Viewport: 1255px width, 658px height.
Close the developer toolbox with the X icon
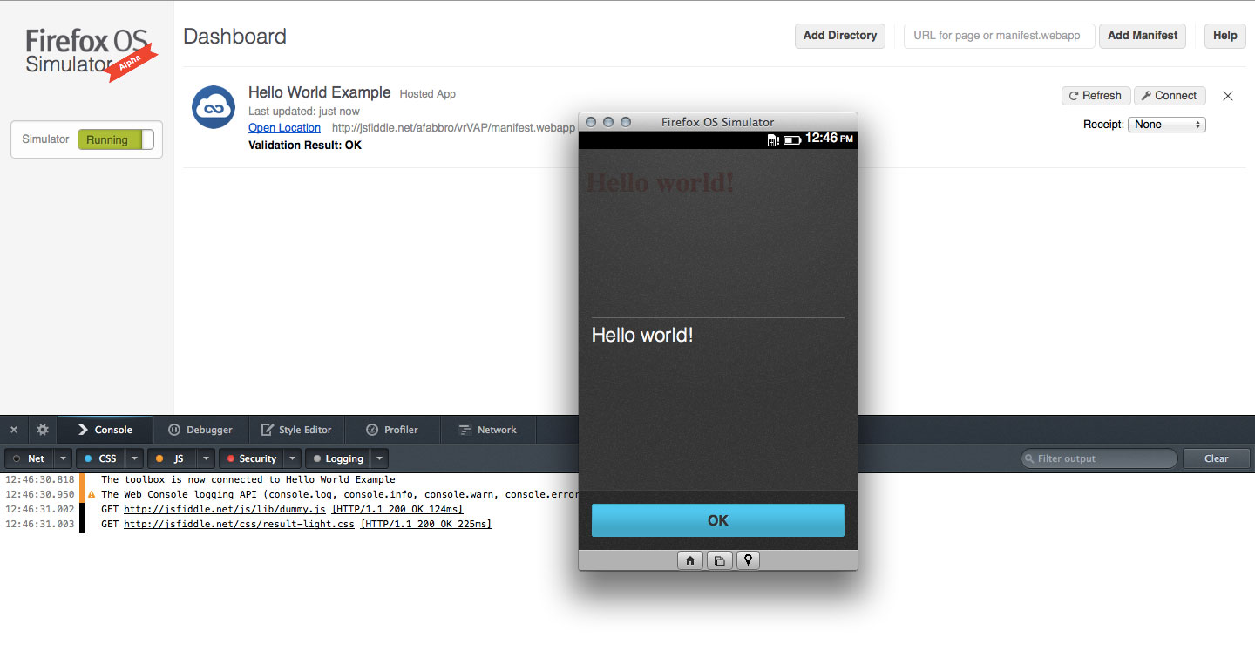(14, 430)
